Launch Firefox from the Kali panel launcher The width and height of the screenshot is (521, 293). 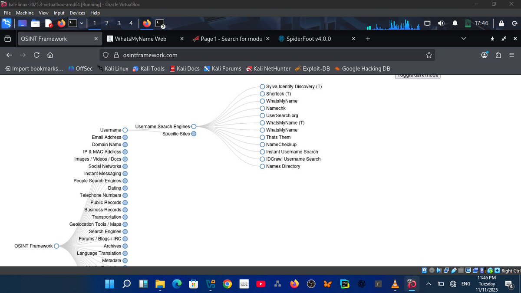pyautogui.click(x=61, y=23)
